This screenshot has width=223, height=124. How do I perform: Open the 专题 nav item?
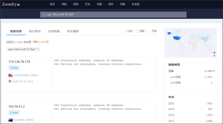pyautogui.click(x=99, y=4)
